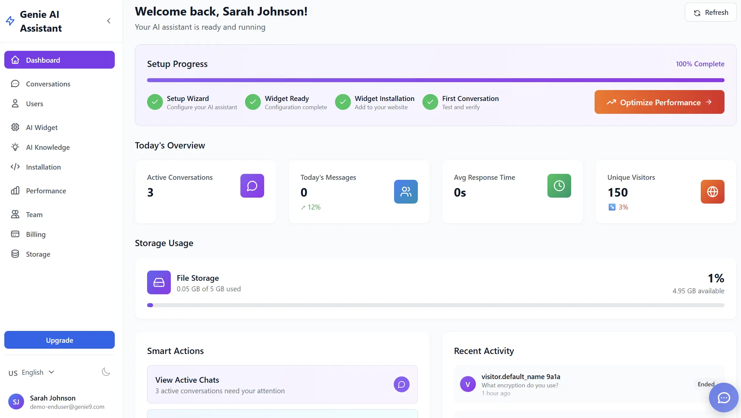The height and width of the screenshot is (418, 741).
Task: Navigate to AI Widget
Action: pyautogui.click(x=59, y=127)
